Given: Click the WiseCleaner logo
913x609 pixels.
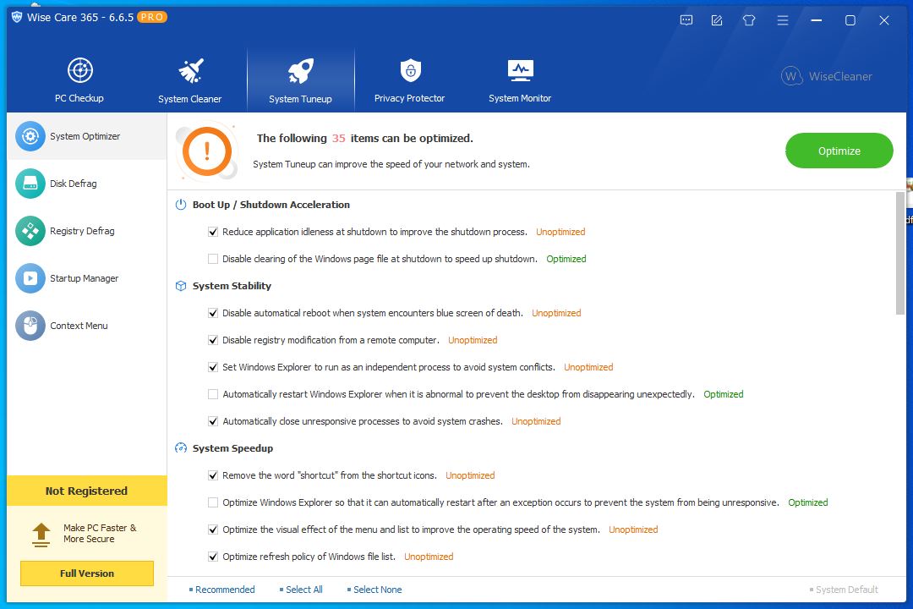Looking at the screenshot, I should (826, 76).
